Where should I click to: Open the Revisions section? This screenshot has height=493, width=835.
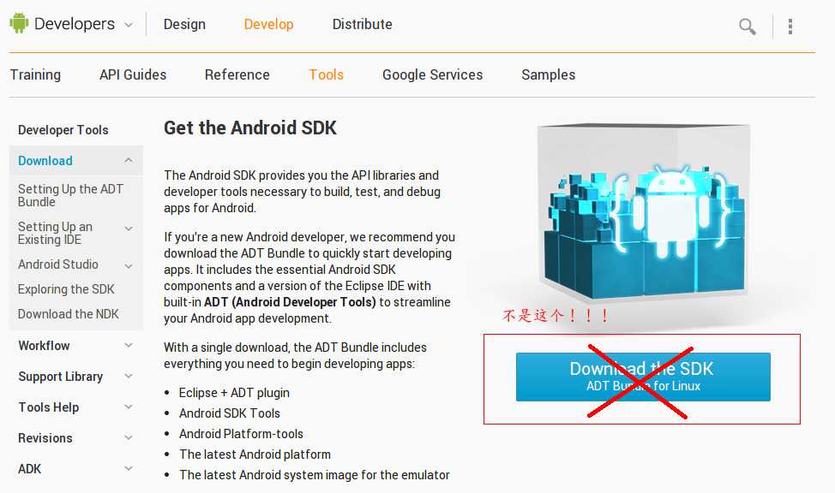click(x=45, y=438)
